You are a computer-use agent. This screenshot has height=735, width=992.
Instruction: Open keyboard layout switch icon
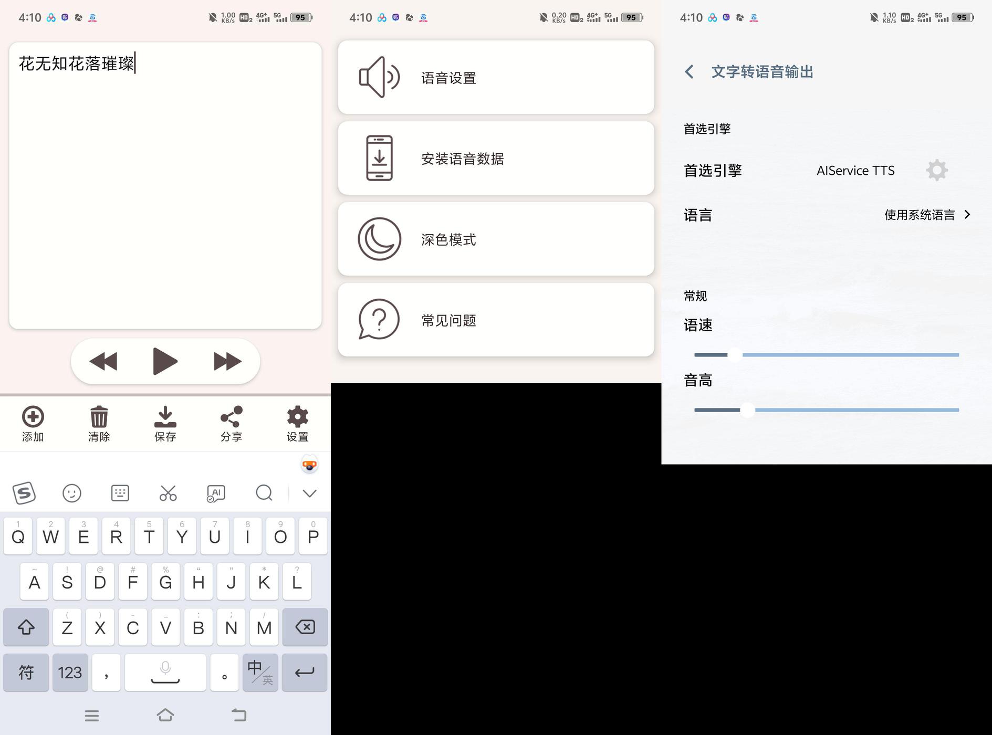click(x=120, y=493)
